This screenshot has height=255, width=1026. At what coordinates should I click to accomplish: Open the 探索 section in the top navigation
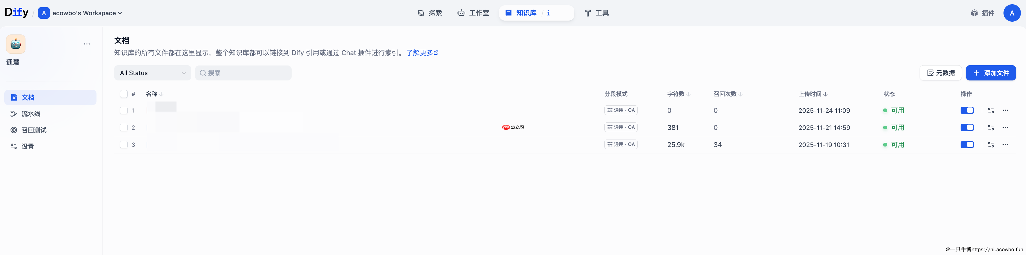click(x=430, y=13)
